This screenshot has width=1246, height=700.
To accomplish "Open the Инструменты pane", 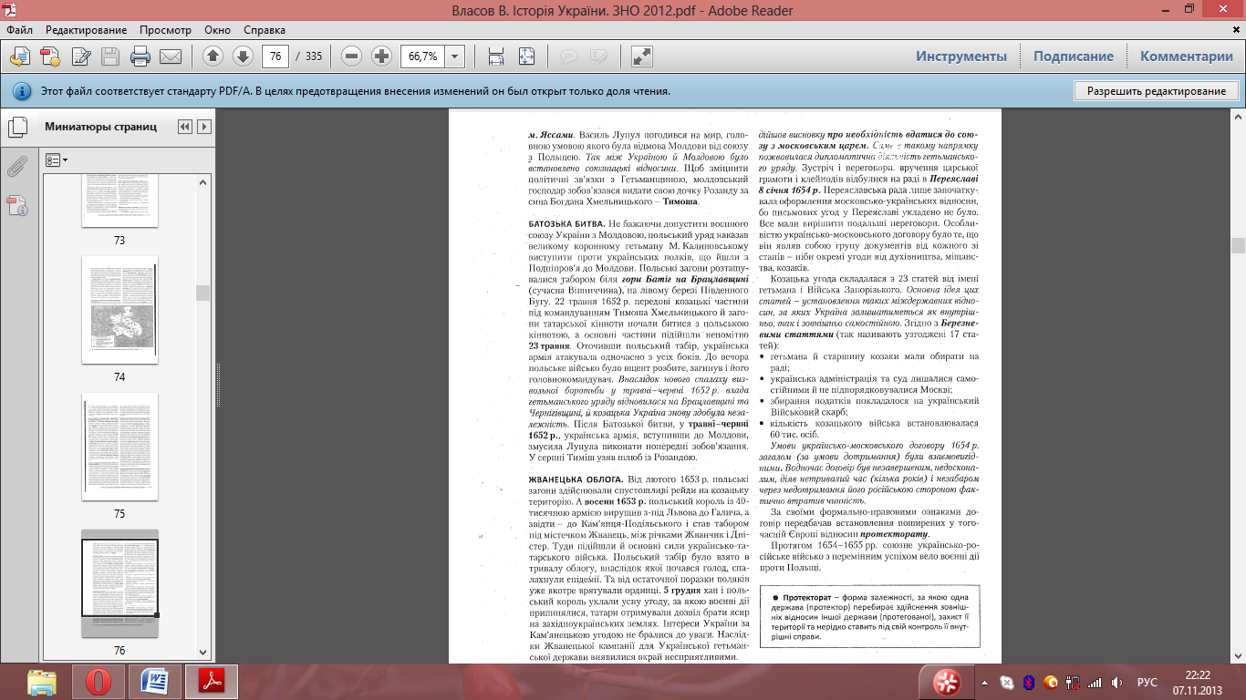I will pyautogui.click(x=961, y=56).
